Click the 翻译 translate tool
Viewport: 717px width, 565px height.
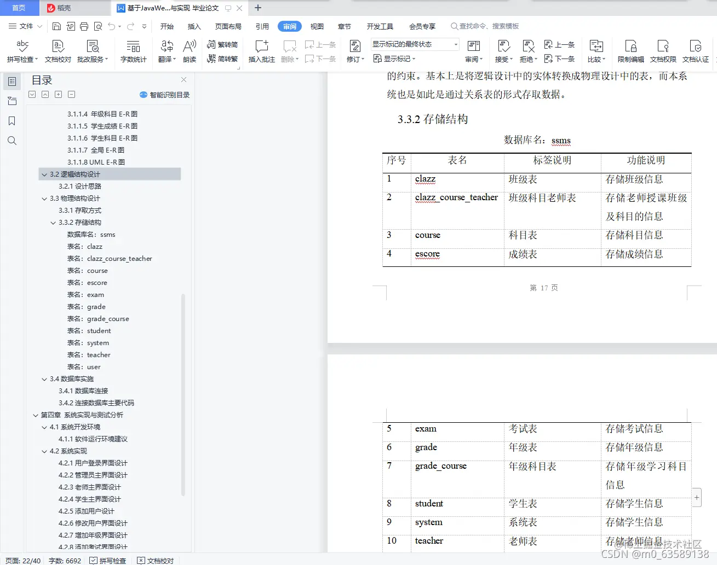(167, 51)
